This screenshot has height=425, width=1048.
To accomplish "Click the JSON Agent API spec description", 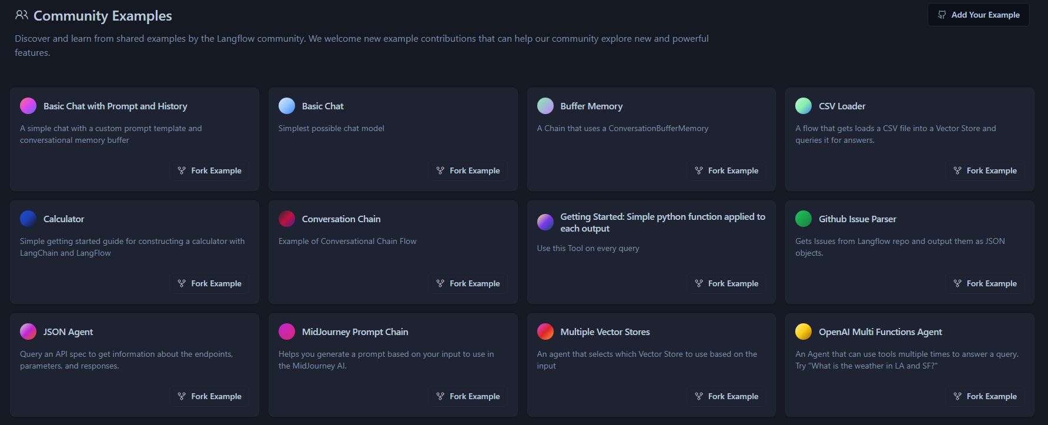I will [126, 360].
